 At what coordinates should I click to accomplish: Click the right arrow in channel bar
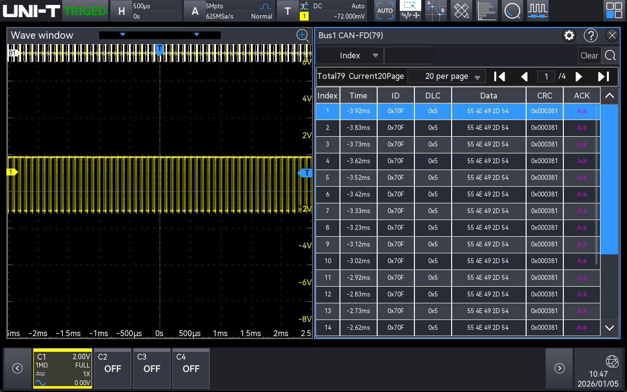point(559,368)
